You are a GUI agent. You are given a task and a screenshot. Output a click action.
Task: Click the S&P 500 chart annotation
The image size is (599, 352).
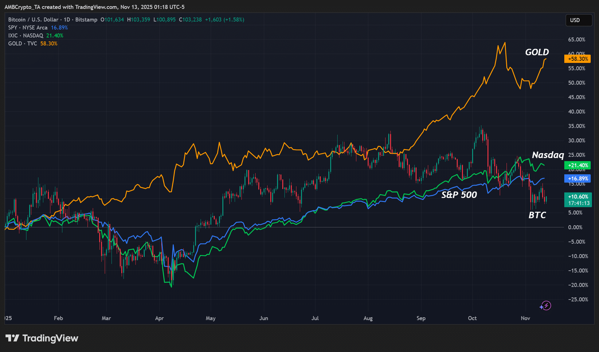pos(459,195)
